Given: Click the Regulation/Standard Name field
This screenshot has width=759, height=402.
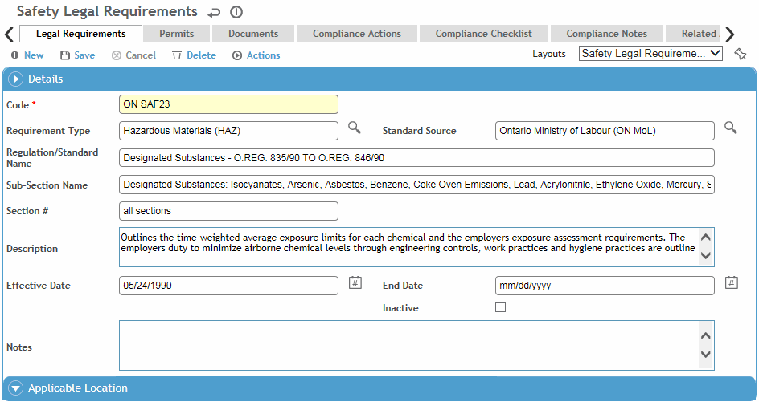Looking at the screenshot, I should point(416,158).
